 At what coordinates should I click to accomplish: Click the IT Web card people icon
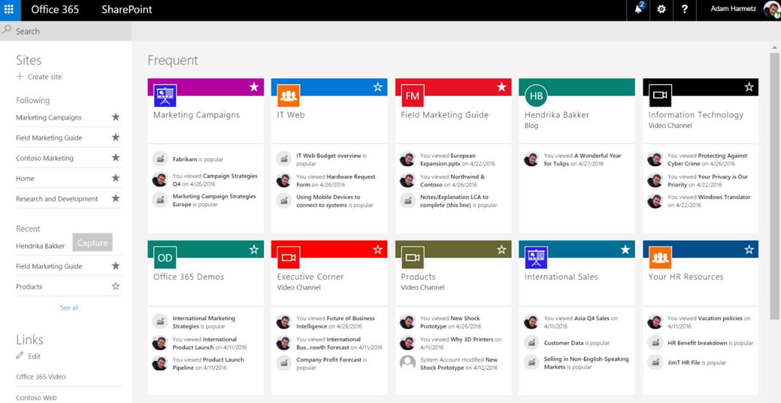[x=289, y=96]
